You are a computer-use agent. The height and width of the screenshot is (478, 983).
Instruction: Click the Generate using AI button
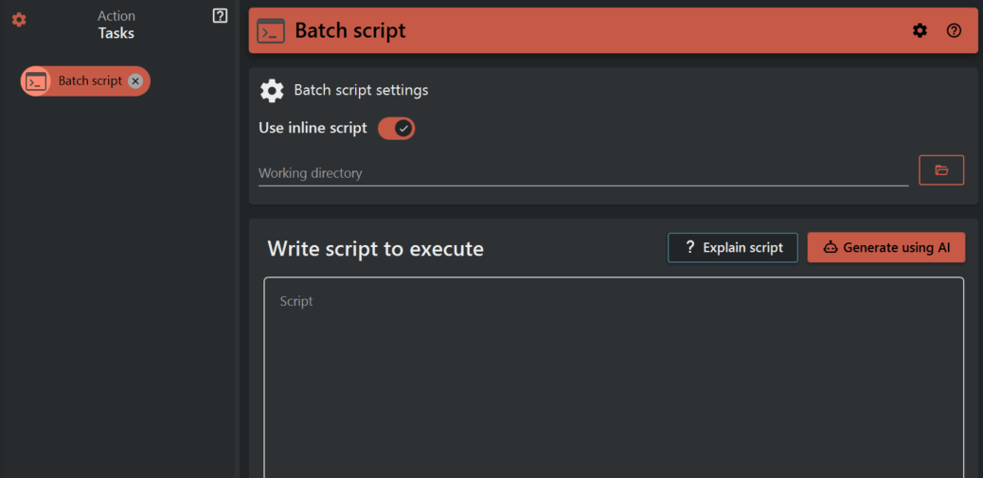point(886,247)
